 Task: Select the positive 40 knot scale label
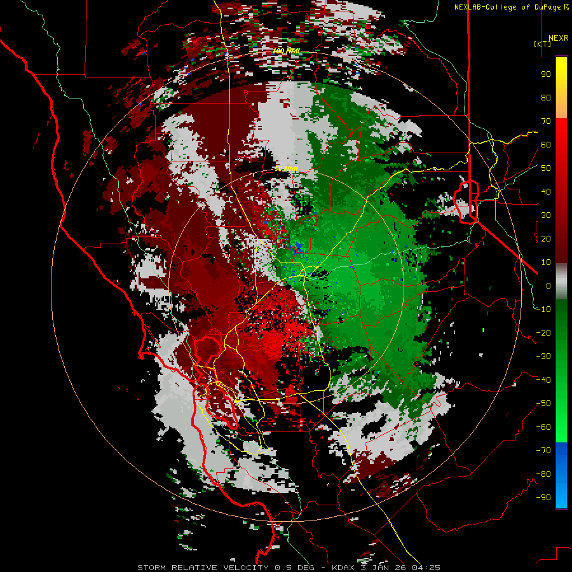[546, 192]
